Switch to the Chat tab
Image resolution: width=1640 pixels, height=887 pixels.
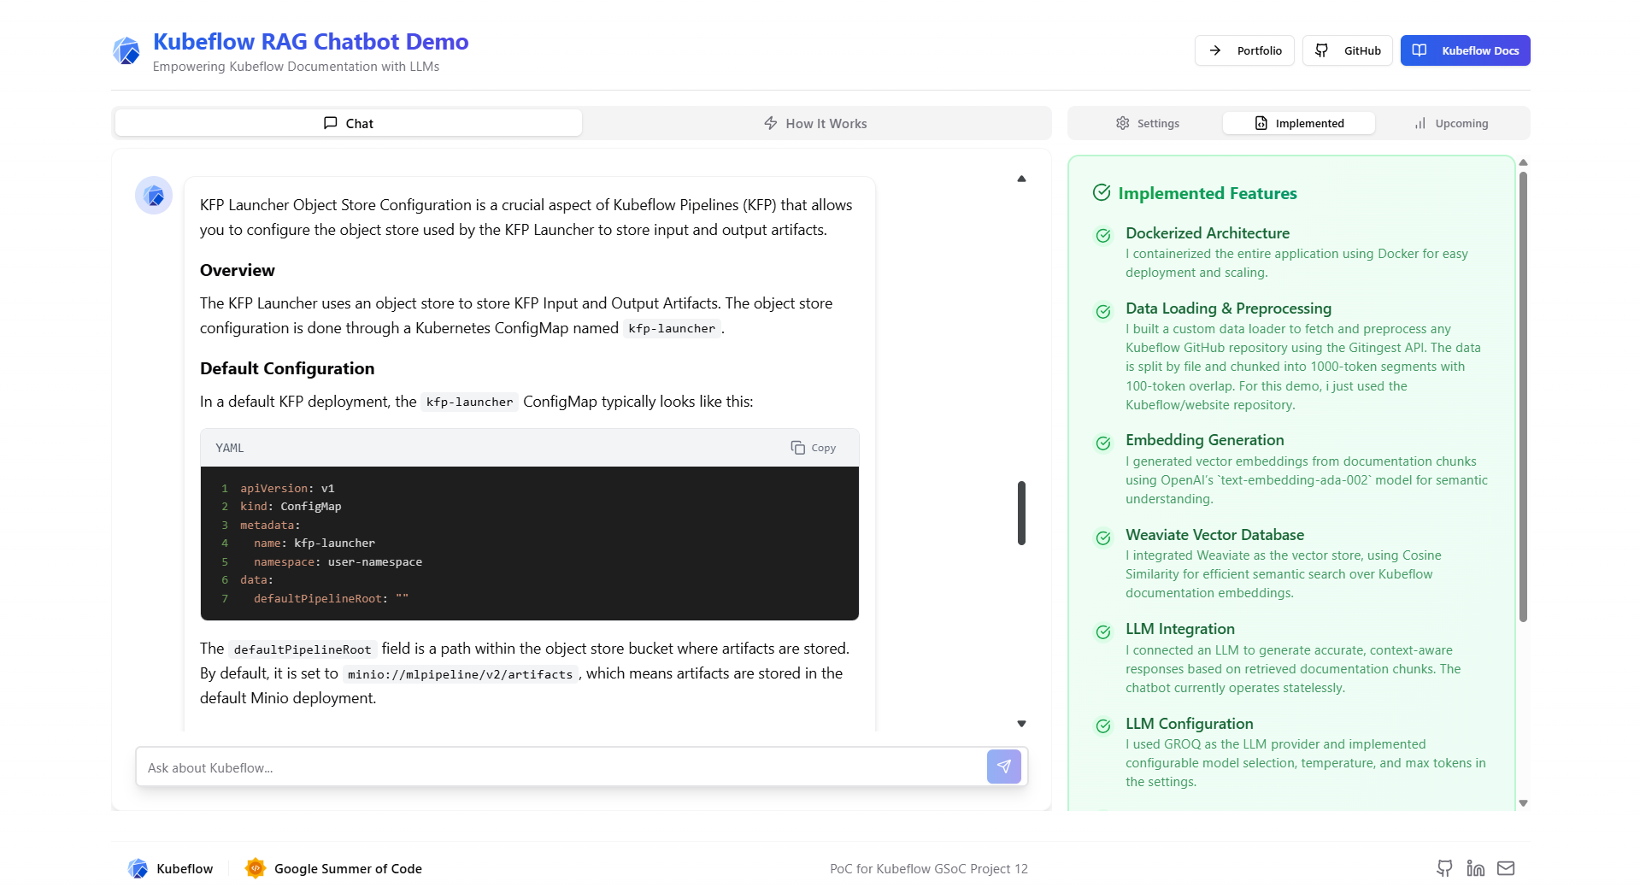349,123
